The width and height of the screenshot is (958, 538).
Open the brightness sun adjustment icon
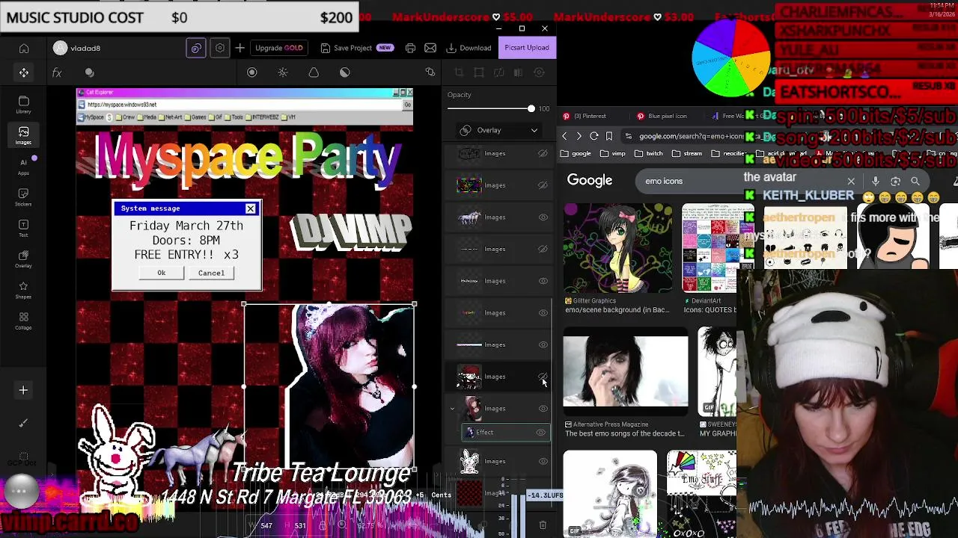283,72
